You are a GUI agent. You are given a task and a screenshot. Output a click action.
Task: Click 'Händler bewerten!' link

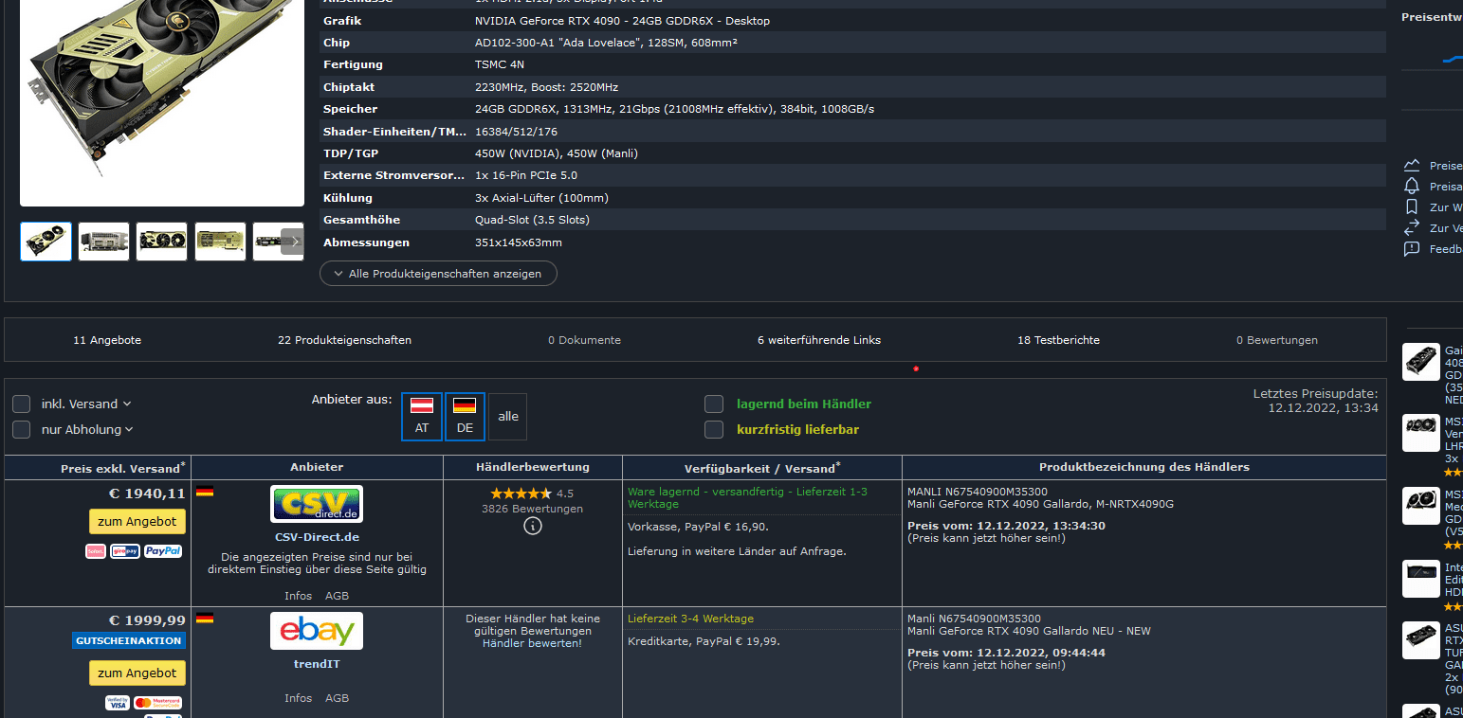point(532,643)
